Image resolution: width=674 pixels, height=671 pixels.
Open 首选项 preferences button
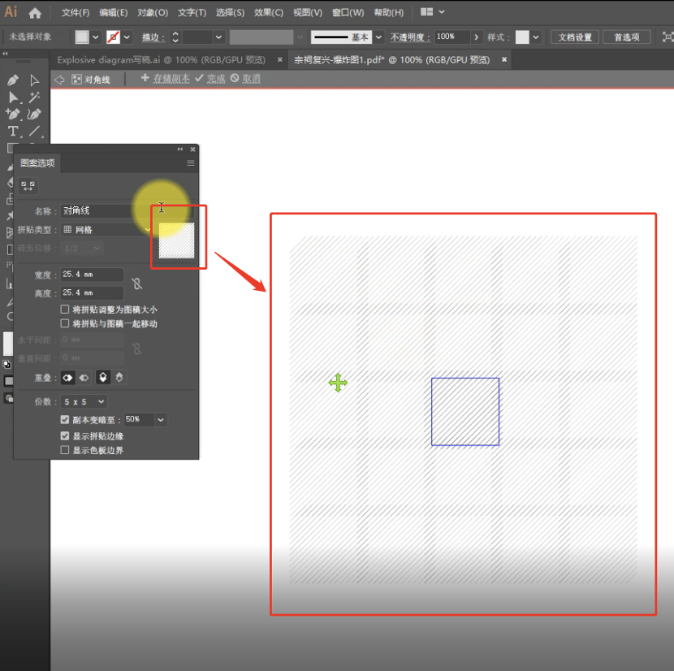pyautogui.click(x=626, y=37)
